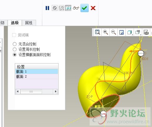Click the view manager camera icon
This screenshot has width=152, height=127.
point(146,32)
